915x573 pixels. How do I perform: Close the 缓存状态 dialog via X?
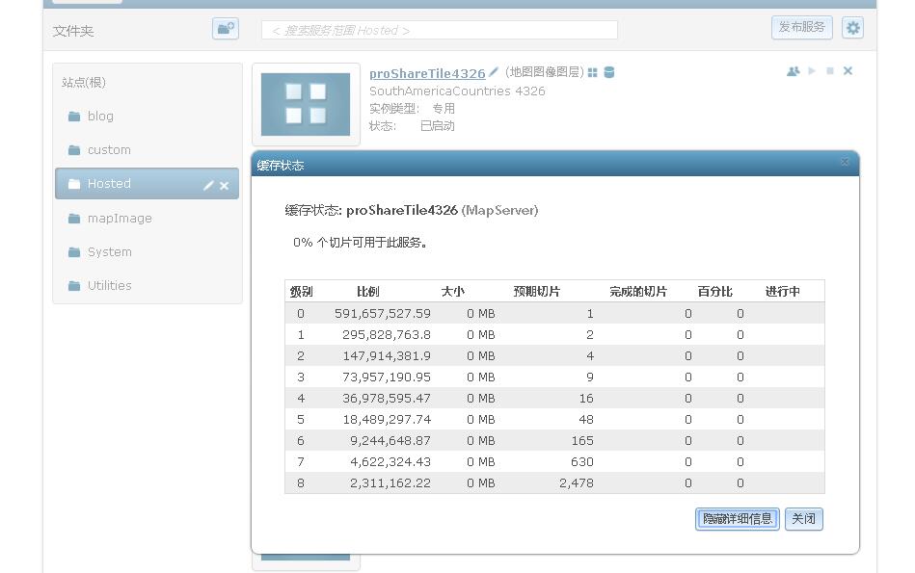click(x=845, y=162)
